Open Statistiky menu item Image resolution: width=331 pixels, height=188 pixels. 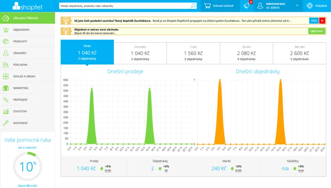tap(28, 111)
